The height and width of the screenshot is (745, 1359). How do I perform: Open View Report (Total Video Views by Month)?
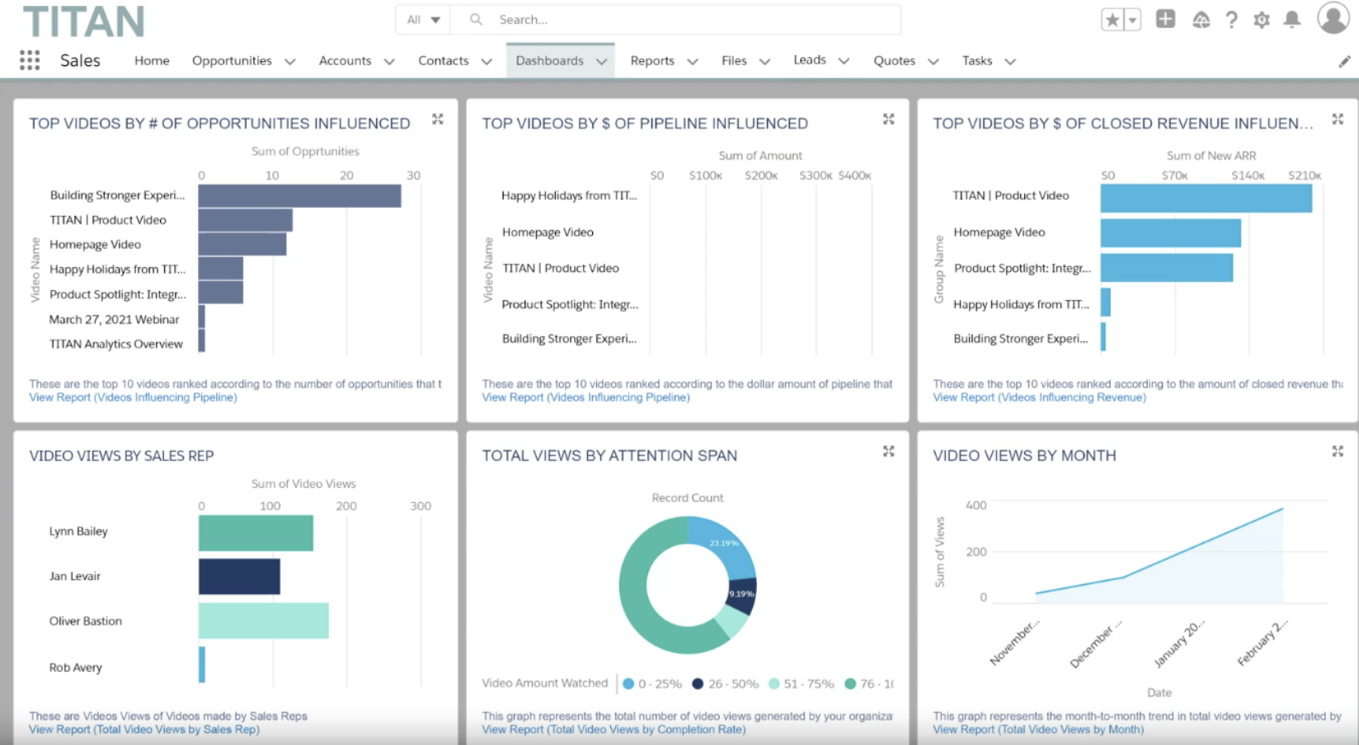(x=1038, y=729)
